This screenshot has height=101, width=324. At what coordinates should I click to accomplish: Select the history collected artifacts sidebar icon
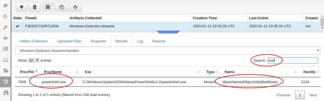pos(6,82)
